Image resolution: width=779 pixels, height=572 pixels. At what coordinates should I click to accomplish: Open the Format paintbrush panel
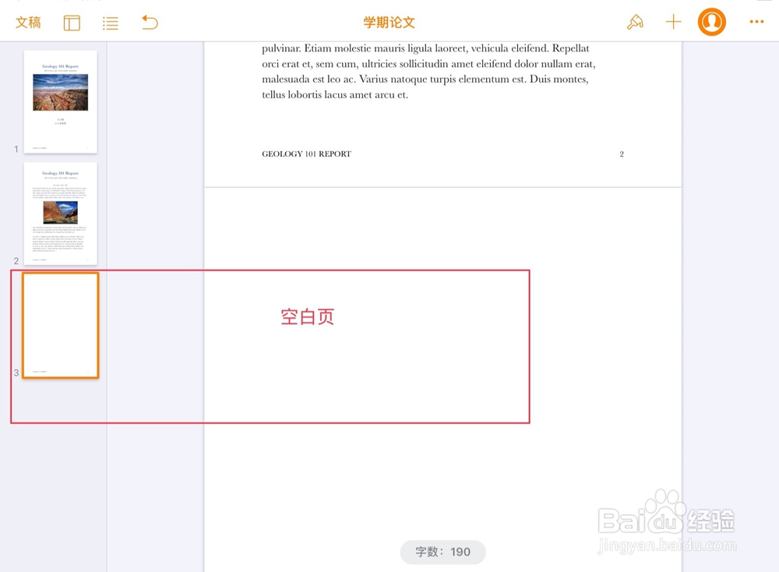635,22
